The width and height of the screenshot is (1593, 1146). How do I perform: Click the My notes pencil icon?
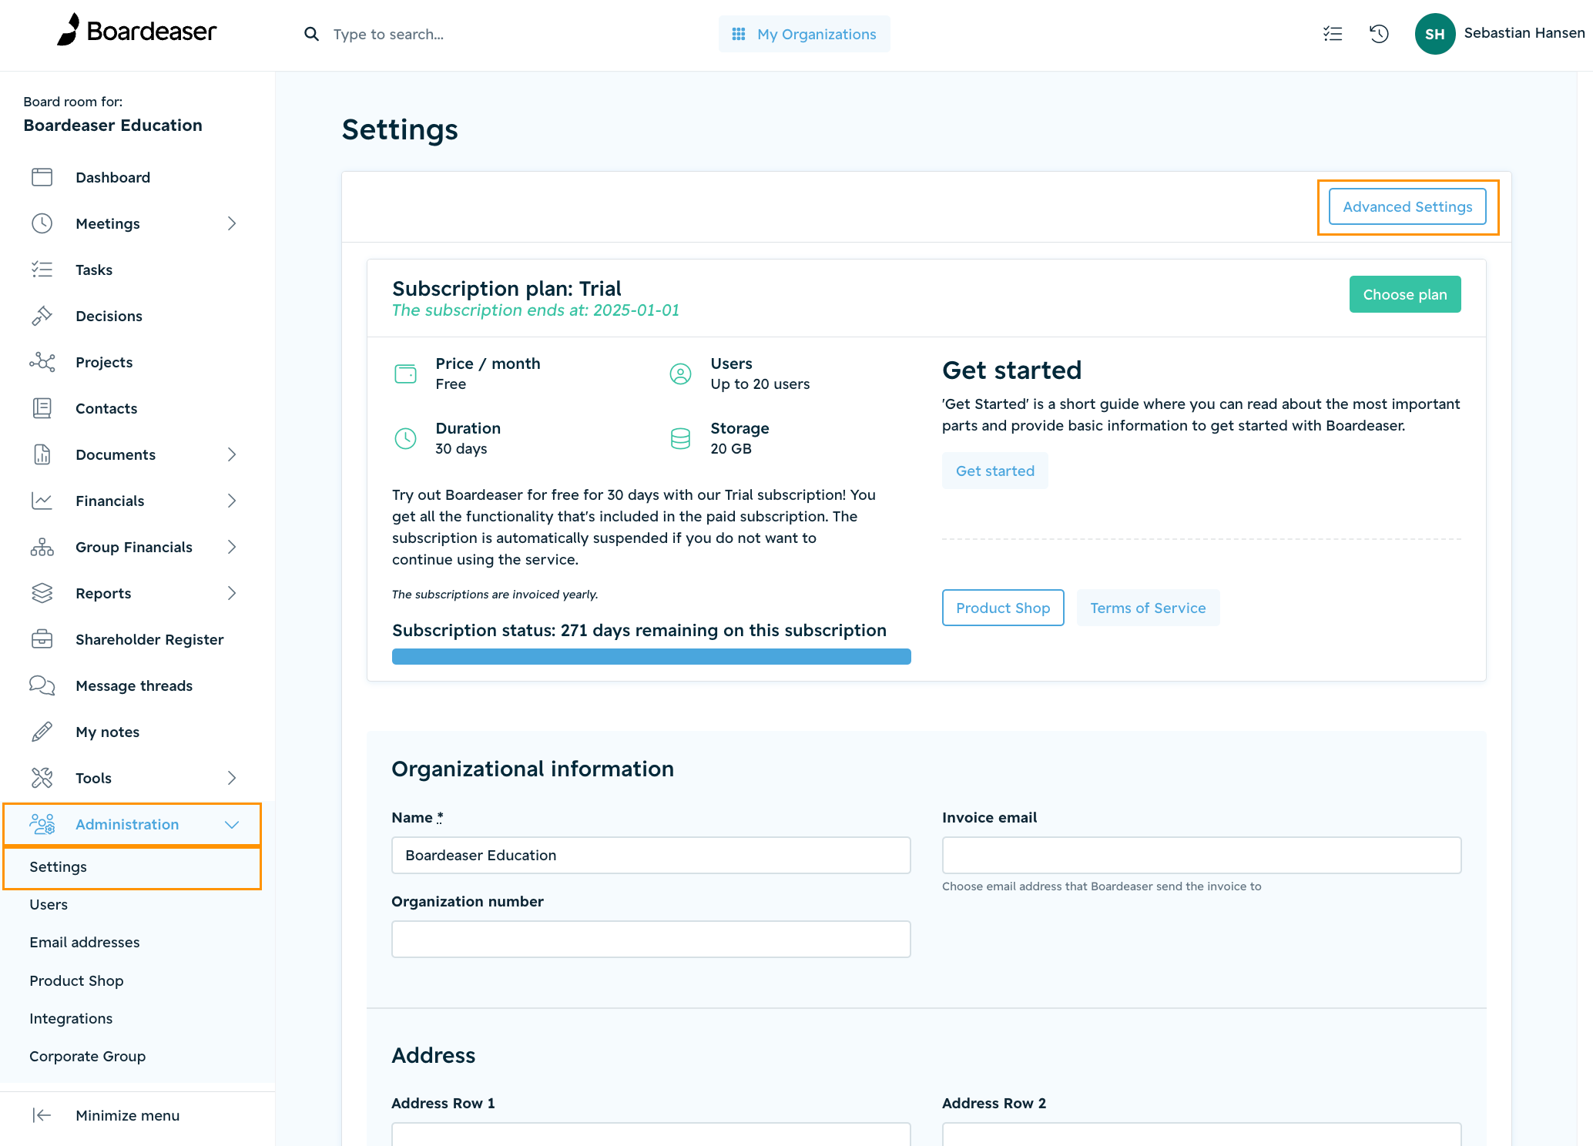(x=42, y=732)
